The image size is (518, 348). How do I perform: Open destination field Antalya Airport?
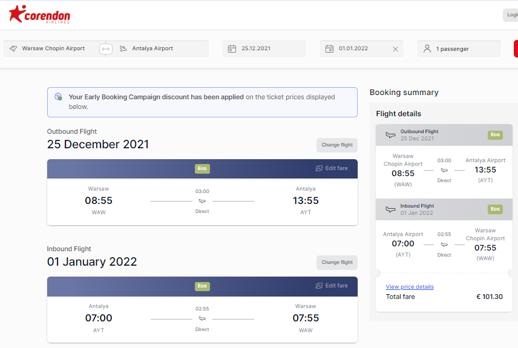coord(160,49)
